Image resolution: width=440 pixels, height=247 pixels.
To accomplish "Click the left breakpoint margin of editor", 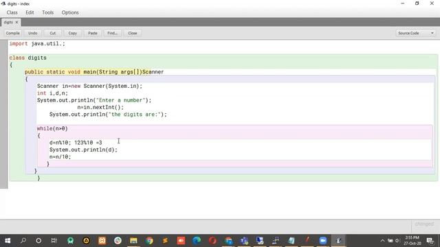I will tap(3, 114).
